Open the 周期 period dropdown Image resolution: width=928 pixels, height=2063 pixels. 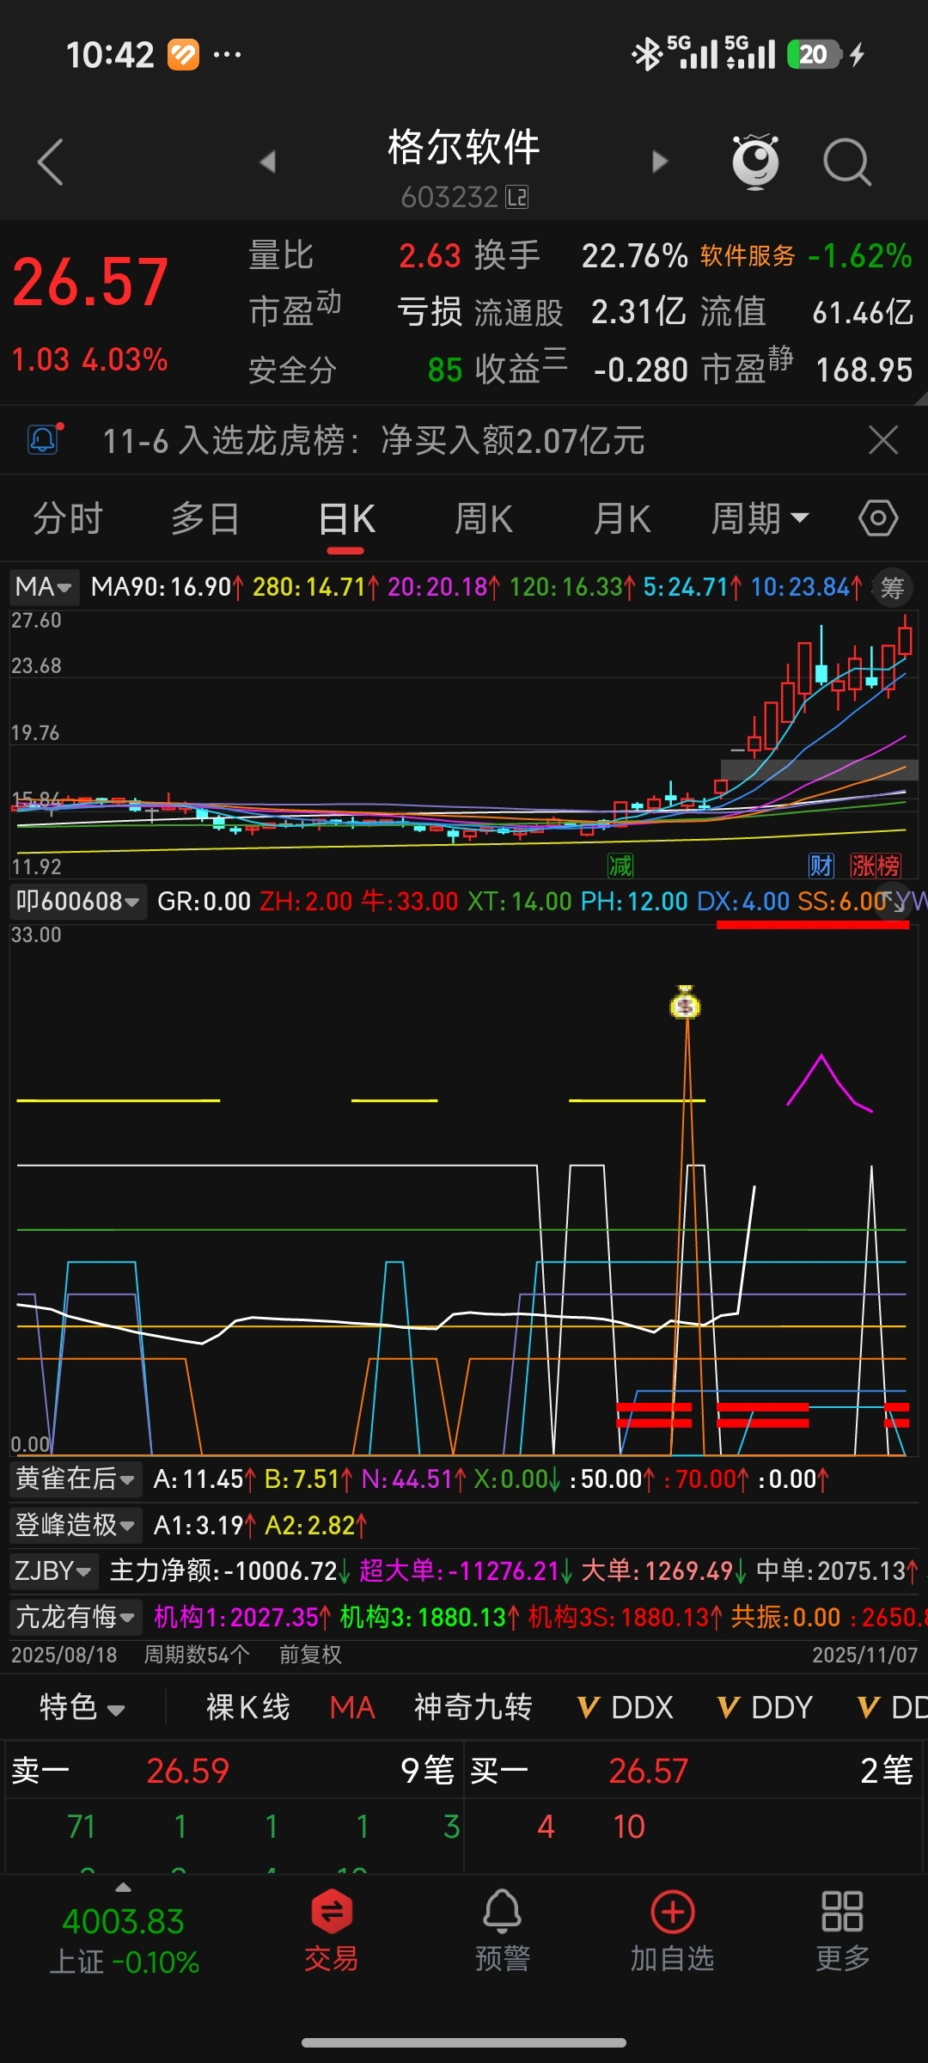pos(760,518)
